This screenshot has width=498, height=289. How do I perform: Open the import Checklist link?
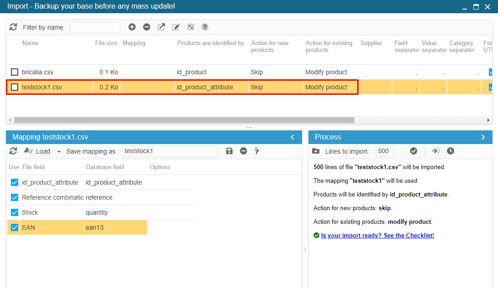(x=377, y=235)
